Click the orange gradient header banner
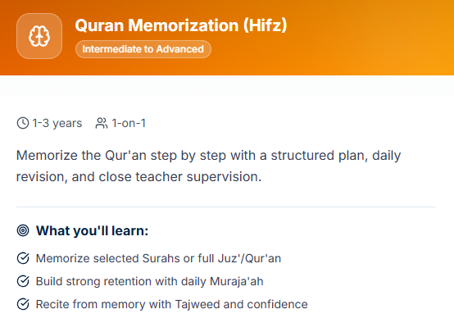This screenshot has width=454, height=332. coord(227,38)
